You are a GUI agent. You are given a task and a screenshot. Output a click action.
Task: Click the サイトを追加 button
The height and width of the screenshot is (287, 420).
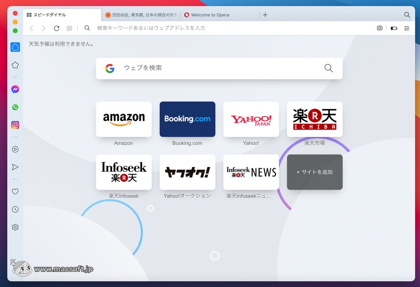click(315, 172)
